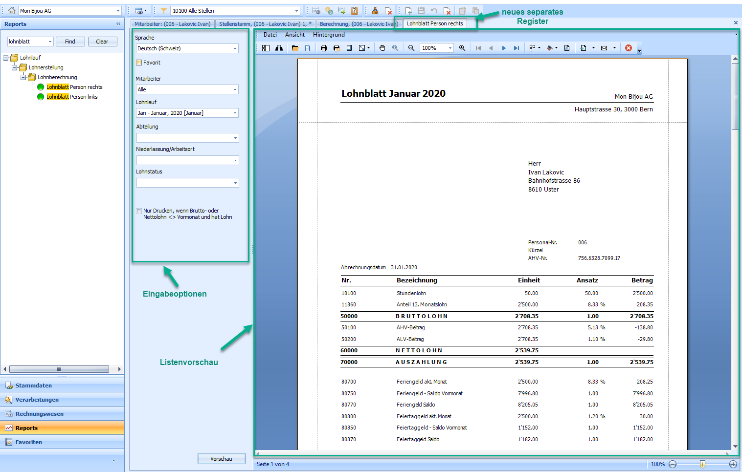This screenshot has width=742, height=472.
Task: Jump to last page of report
Action: tap(517, 48)
